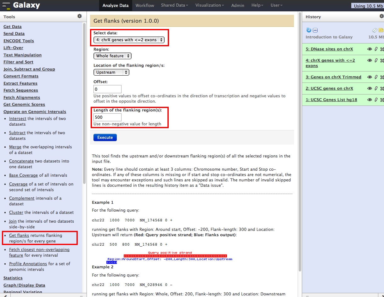Open the Base Coverage tool

(23, 175)
